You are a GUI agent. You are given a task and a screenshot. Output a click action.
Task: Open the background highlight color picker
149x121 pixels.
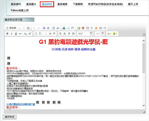(x=115, y=34)
